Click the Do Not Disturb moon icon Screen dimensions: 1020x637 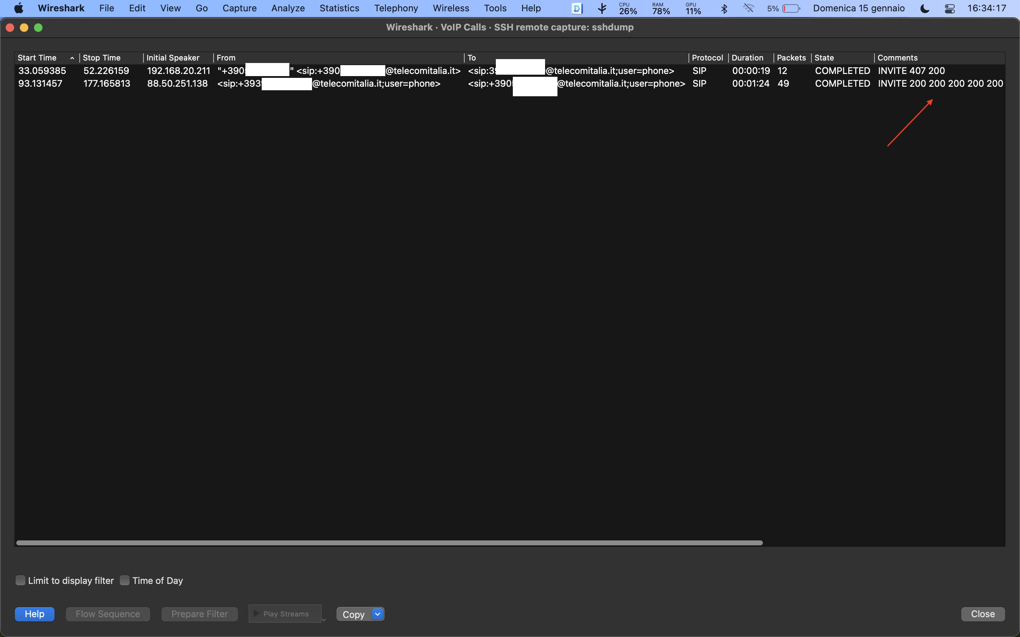(924, 8)
